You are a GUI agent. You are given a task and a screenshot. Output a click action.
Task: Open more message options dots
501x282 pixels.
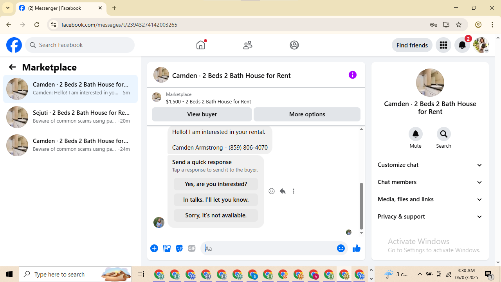coord(294,191)
